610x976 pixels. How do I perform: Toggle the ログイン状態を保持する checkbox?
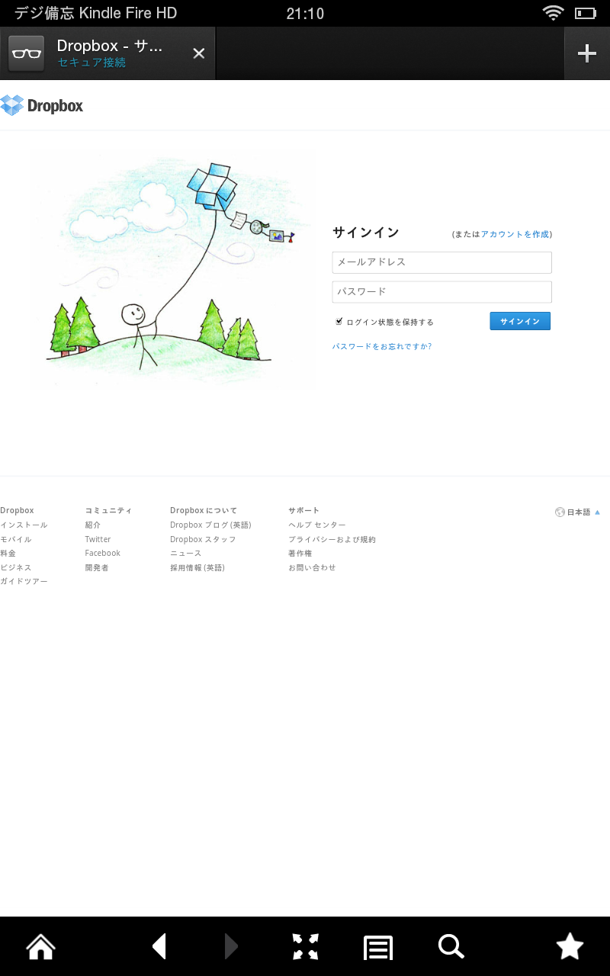tap(339, 322)
